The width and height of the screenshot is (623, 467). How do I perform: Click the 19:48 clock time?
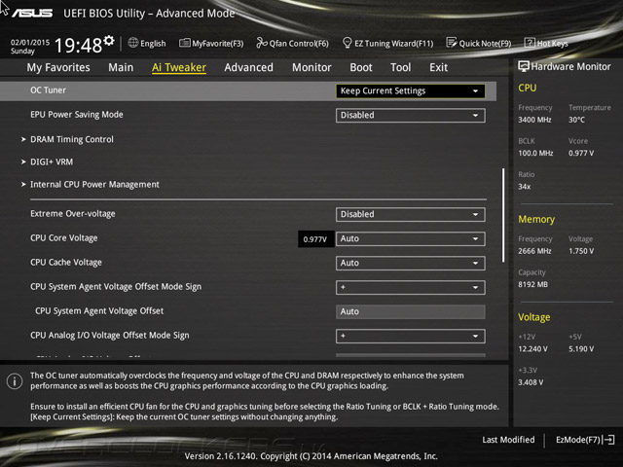click(78, 46)
